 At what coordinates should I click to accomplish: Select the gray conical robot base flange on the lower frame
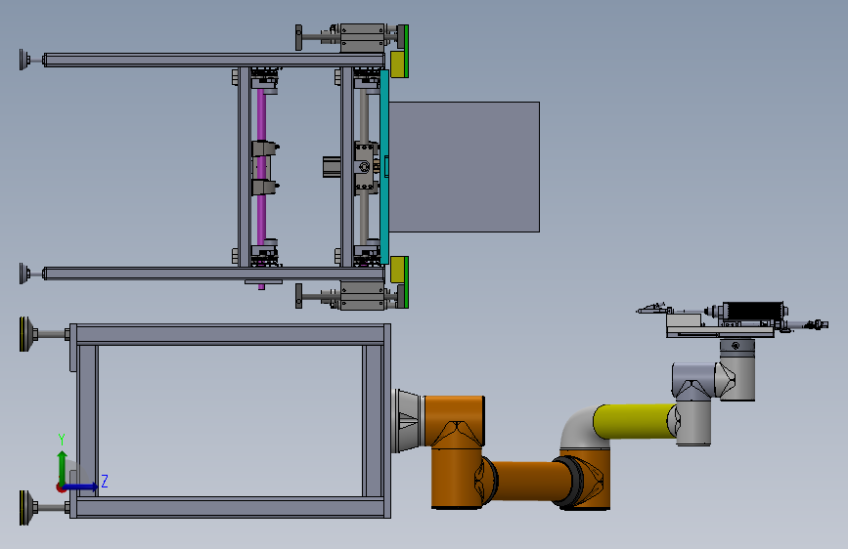[408, 420]
